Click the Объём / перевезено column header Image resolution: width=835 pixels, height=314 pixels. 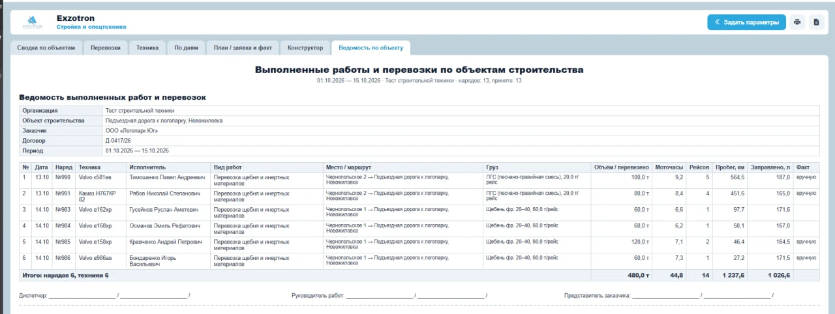pyautogui.click(x=621, y=167)
